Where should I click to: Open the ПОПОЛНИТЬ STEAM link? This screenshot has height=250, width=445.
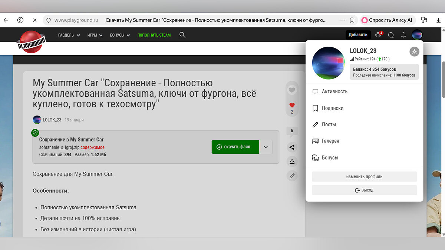click(x=154, y=35)
